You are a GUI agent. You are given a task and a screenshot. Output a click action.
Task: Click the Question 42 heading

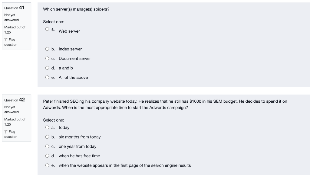15,100
